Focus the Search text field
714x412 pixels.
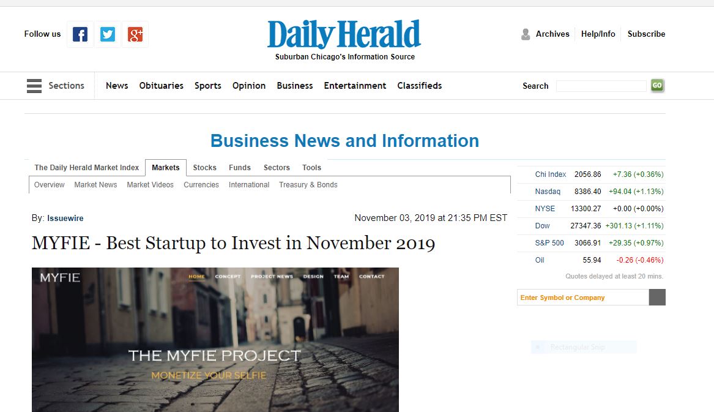coord(601,86)
